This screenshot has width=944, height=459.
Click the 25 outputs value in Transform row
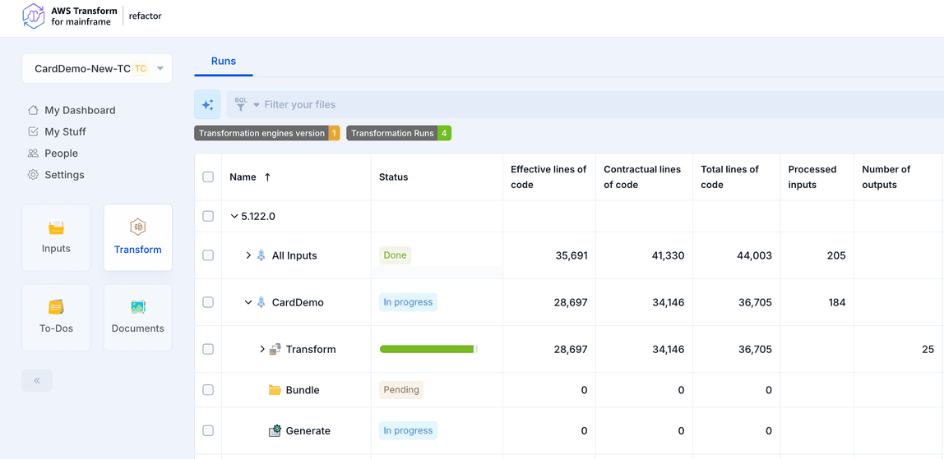click(928, 349)
